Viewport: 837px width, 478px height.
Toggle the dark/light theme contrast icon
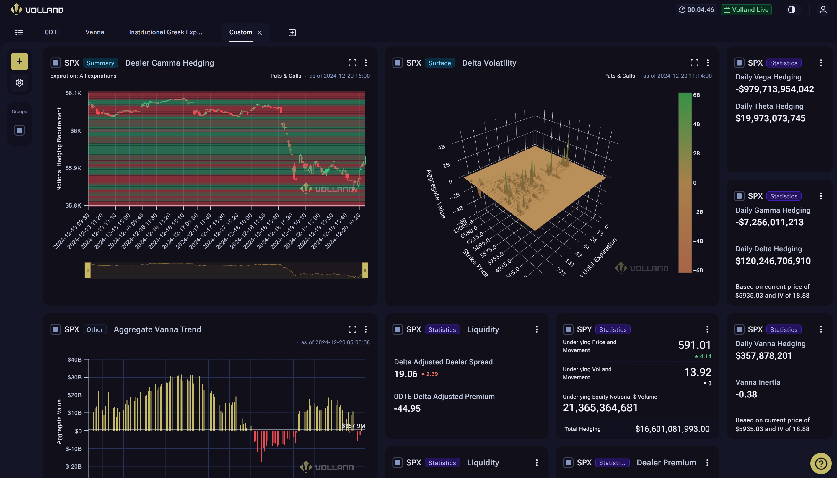pyautogui.click(x=791, y=9)
